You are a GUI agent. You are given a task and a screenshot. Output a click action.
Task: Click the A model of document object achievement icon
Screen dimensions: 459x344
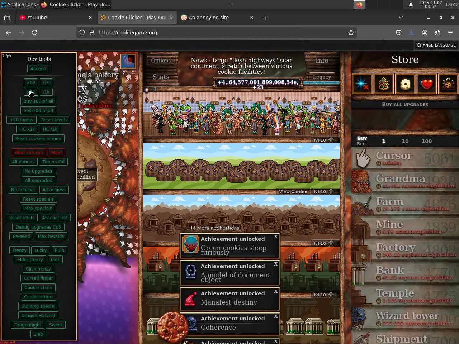[191, 272]
